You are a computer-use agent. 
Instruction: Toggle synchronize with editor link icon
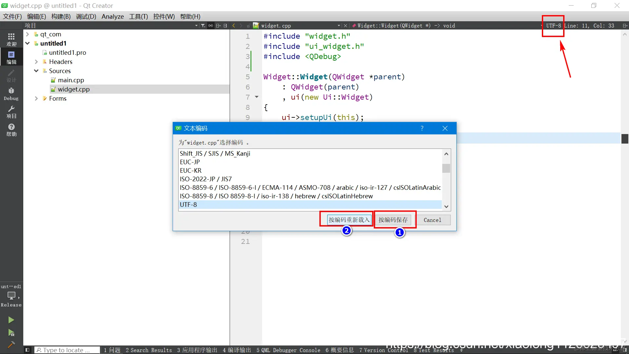pos(211,26)
